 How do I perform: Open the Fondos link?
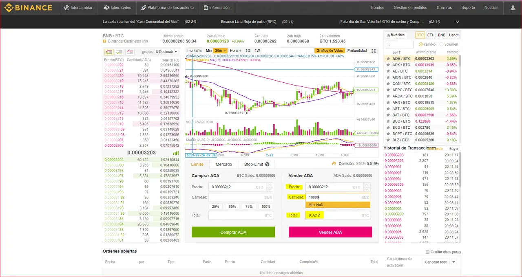pos(378,7)
